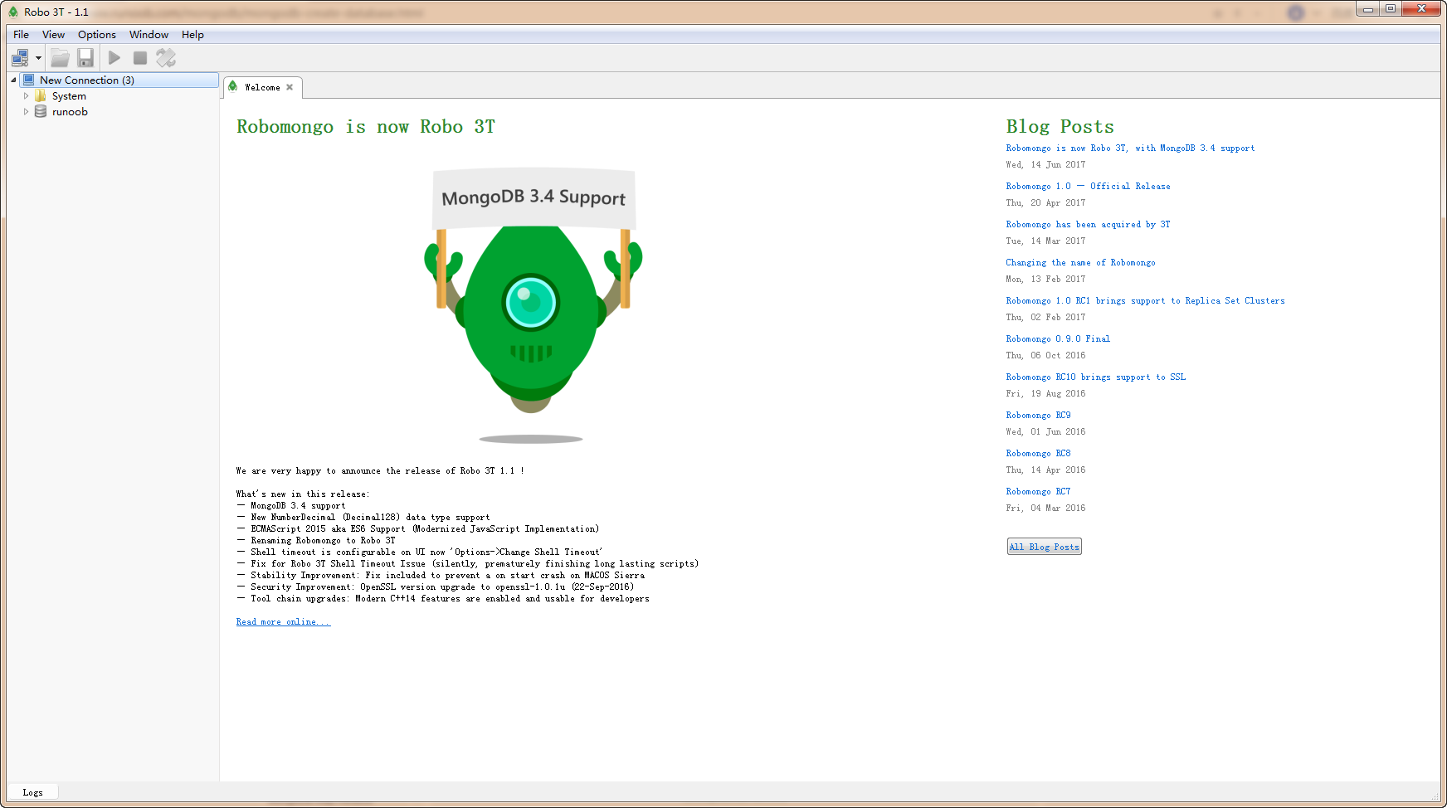This screenshot has width=1447, height=808.
Task: Click the 'Robomongo is now Robo 3T' heading
Action: (366, 127)
